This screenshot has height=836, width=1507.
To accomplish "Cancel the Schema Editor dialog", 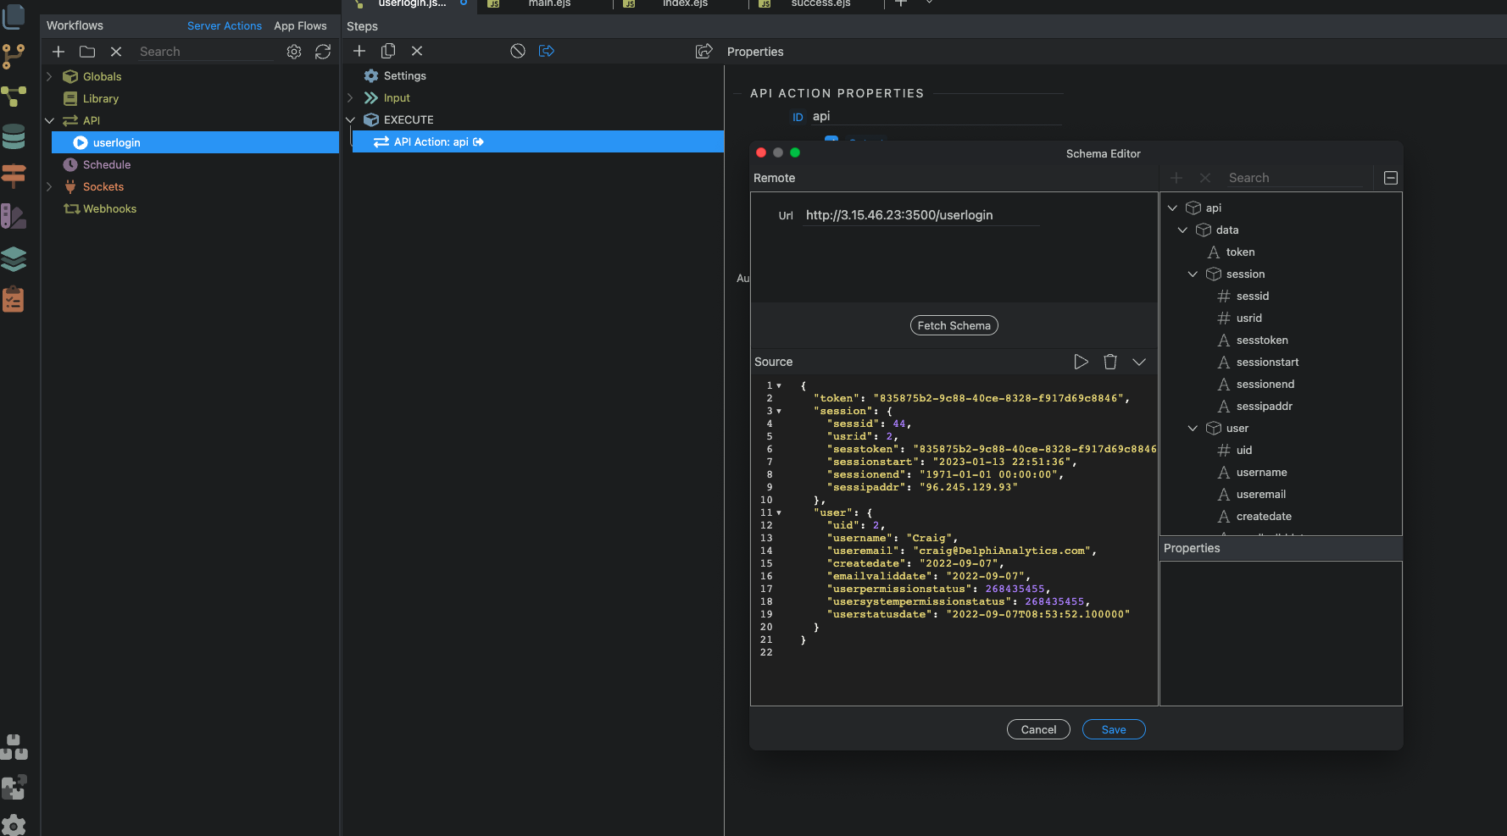I will [1038, 729].
